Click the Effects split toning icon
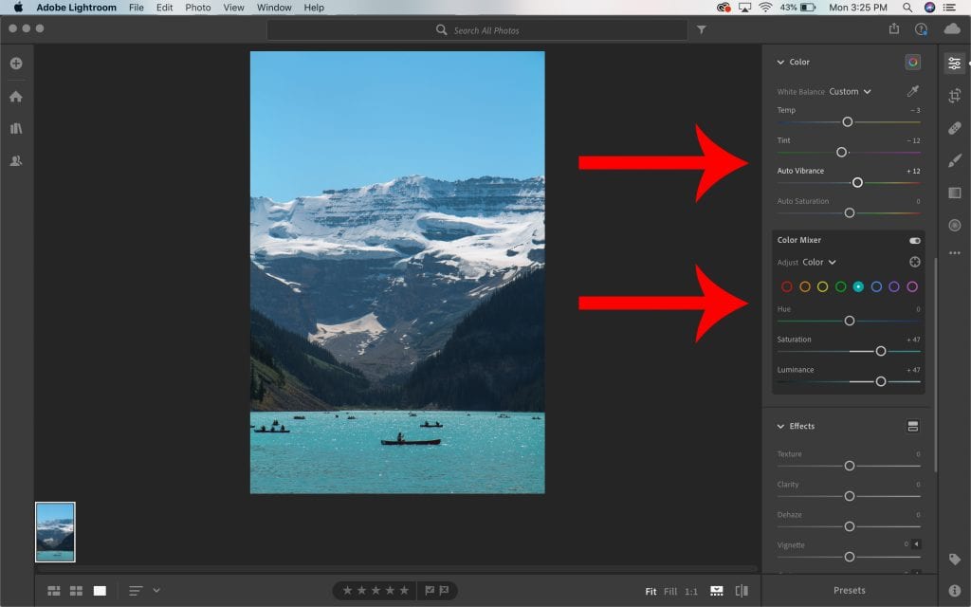Viewport: 971px width, 607px height. pos(913,426)
